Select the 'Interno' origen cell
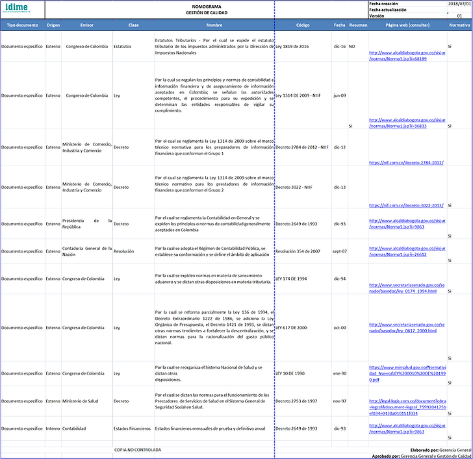 [53, 428]
